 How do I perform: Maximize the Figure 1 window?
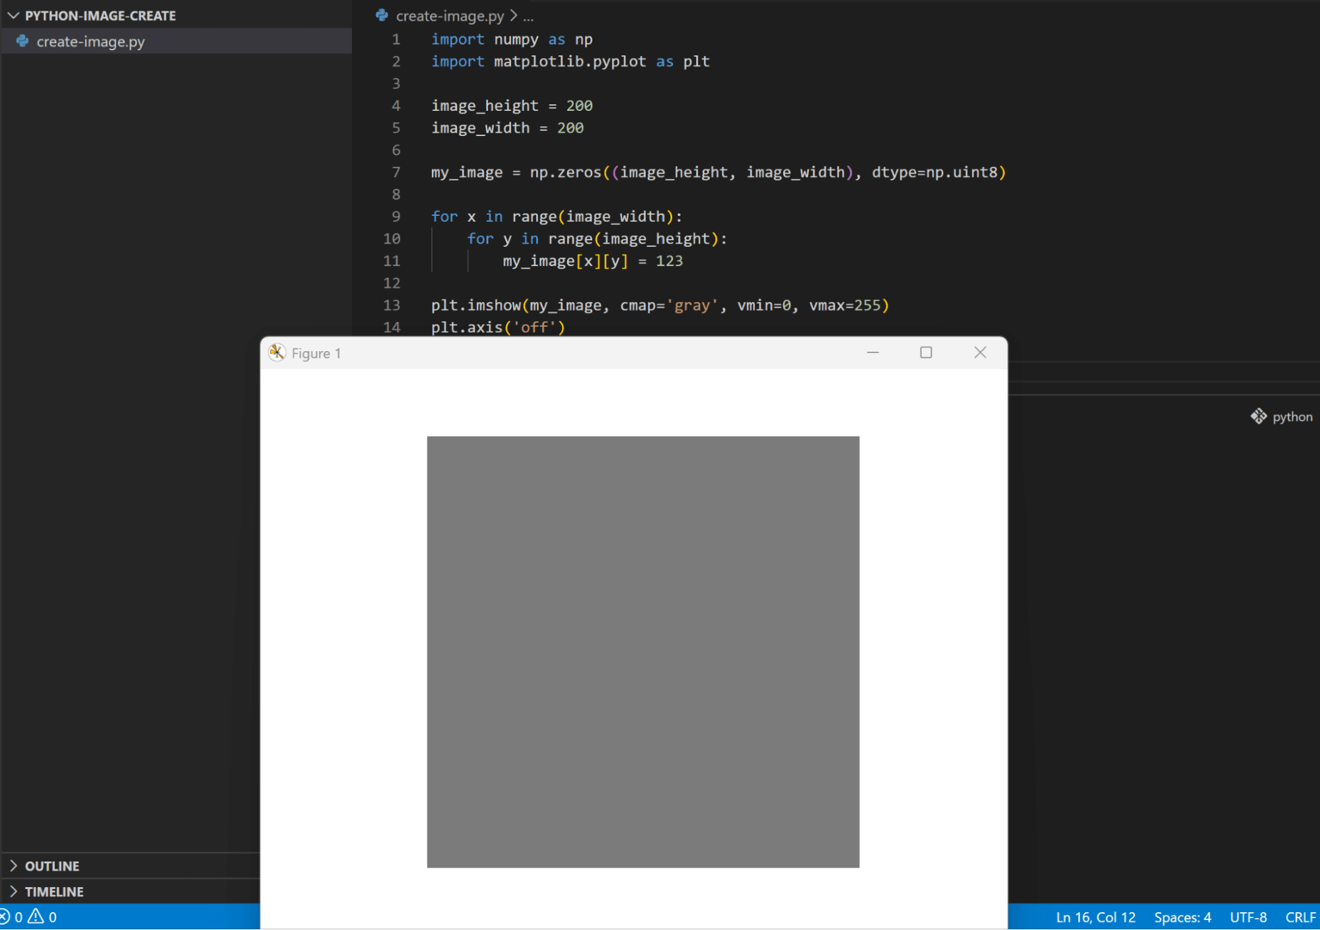tap(926, 352)
